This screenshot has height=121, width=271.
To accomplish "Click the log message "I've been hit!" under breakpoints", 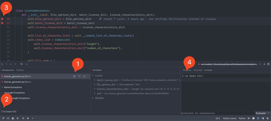I will click(9, 112).
